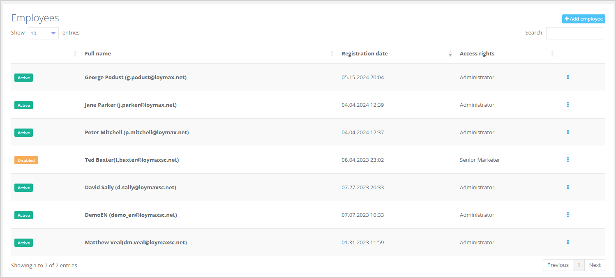Sort table by Access rights column
This screenshot has width=616, height=278.
pyautogui.click(x=477, y=53)
